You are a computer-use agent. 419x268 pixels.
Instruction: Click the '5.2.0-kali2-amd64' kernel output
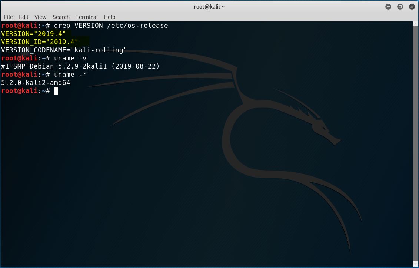pyautogui.click(x=36, y=83)
